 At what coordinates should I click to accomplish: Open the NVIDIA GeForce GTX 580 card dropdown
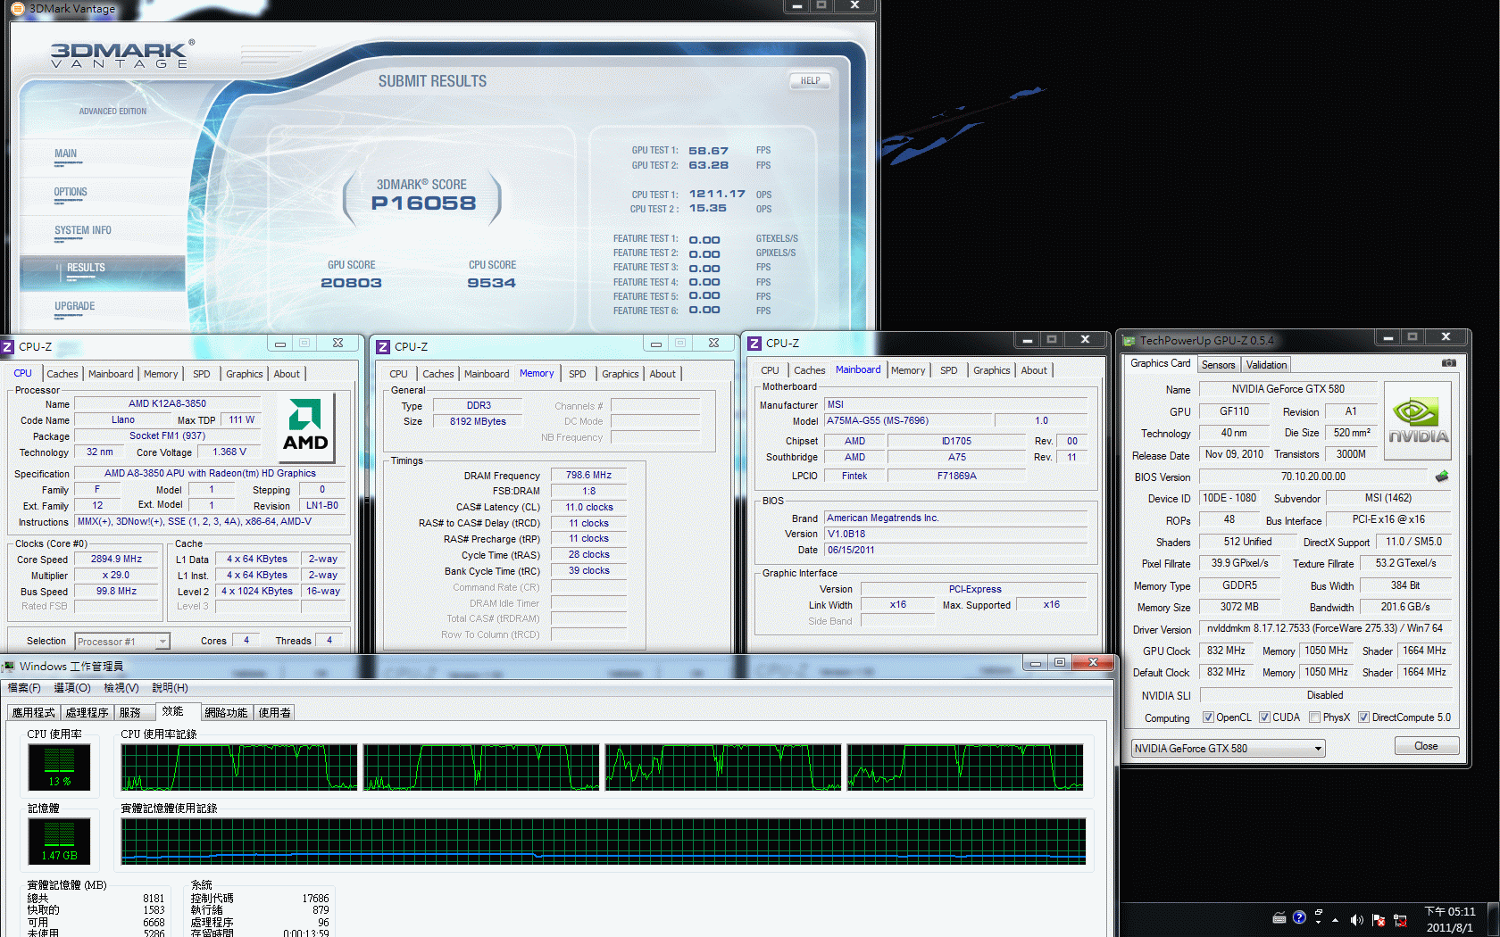coord(1228,749)
